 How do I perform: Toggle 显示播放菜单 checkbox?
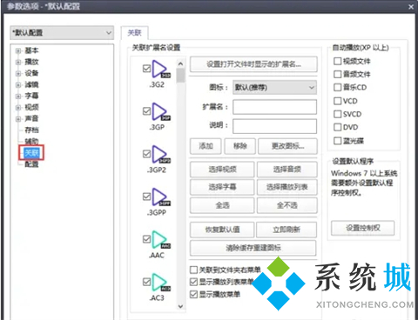click(x=193, y=295)
